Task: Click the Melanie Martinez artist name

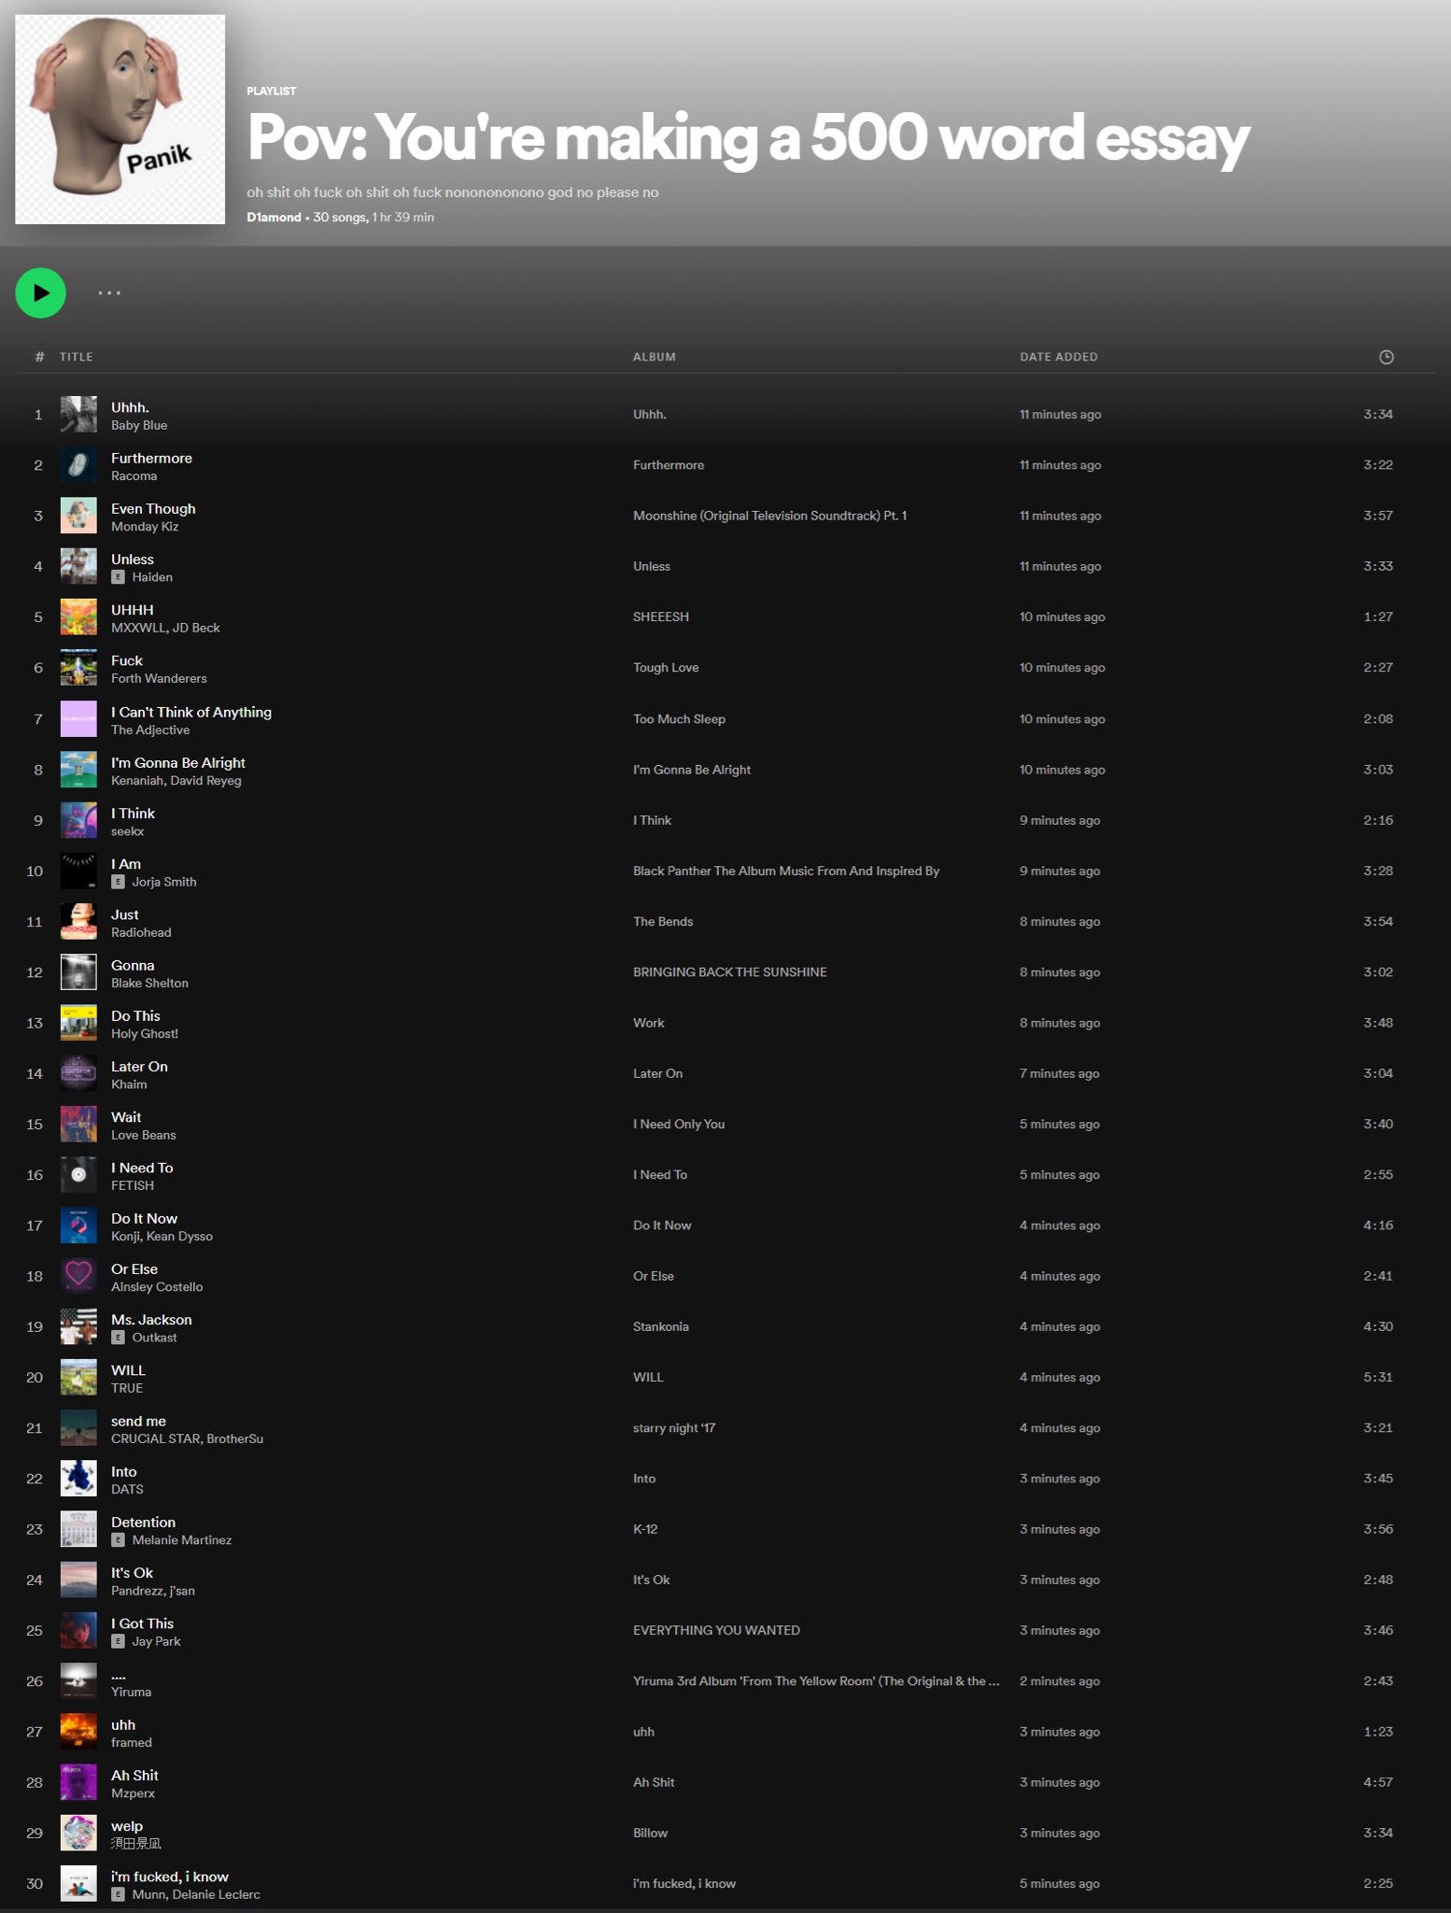Action: [x=182, y=1540]
